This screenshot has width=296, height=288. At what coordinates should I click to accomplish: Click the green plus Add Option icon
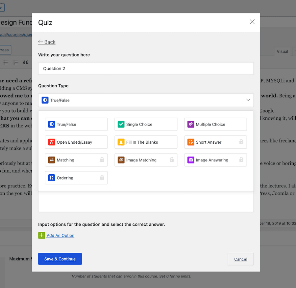(x=41, y=235)
